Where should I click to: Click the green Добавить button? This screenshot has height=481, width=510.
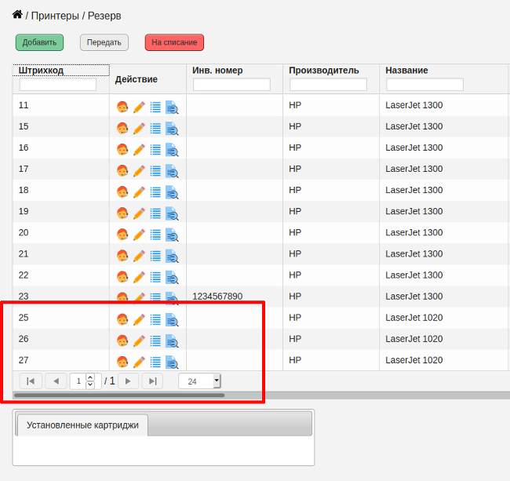click(39, 42)
